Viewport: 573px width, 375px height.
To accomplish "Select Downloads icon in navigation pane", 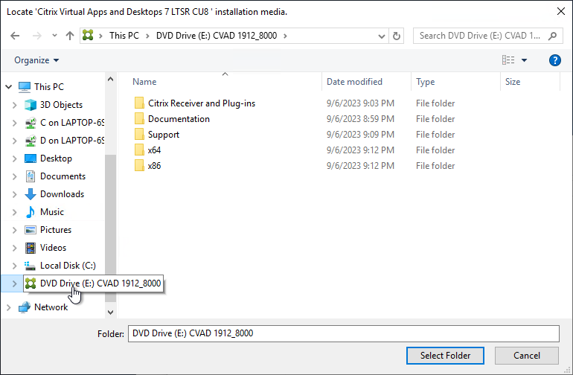I will pos(31,194).
